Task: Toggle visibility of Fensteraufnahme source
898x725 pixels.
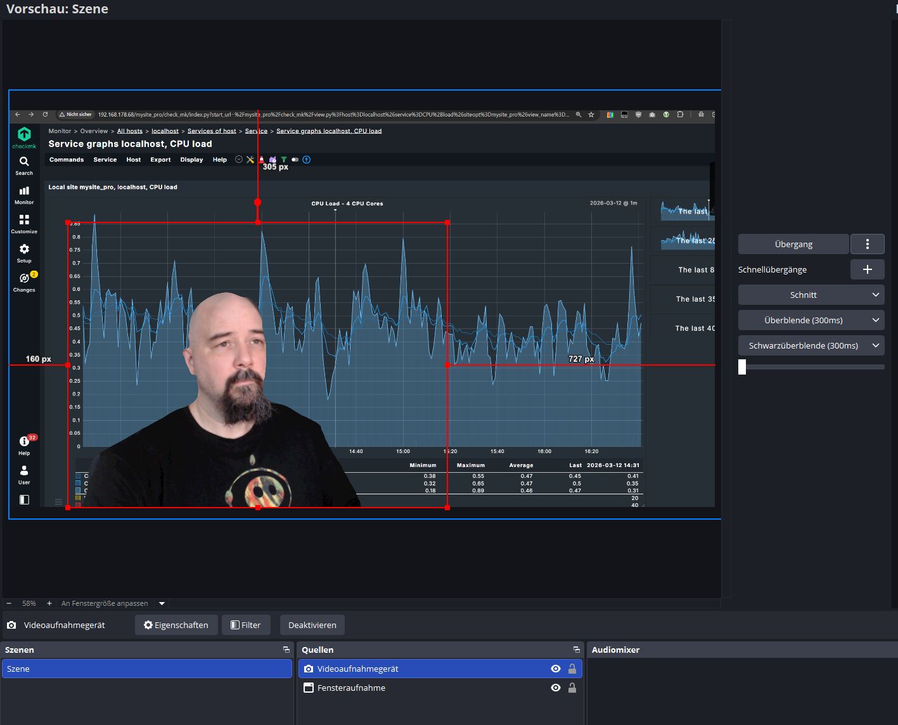Action: point(556,688)
